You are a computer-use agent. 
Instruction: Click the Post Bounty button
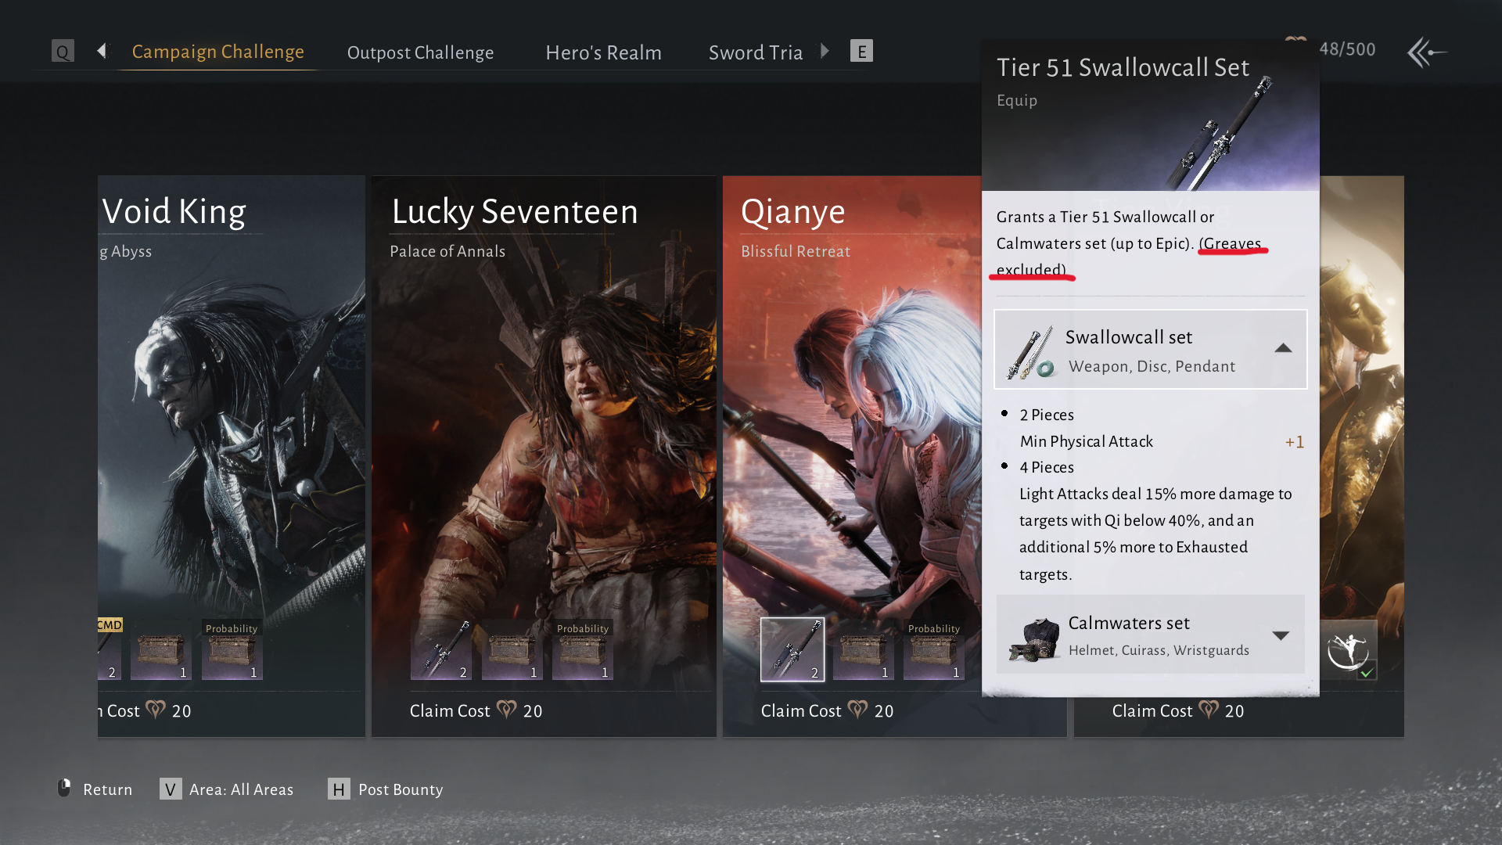click(x=386, y=789)
